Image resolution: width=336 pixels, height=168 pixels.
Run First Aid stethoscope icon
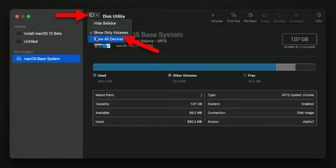[x=234, y=15]
